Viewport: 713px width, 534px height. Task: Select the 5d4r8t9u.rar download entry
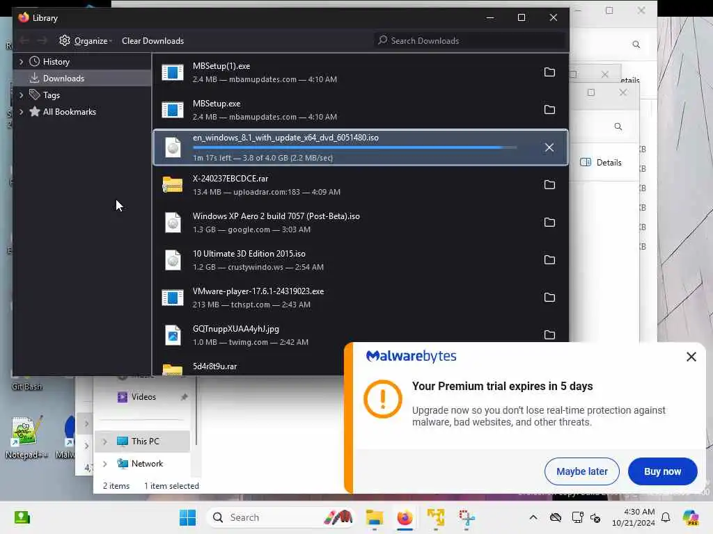pyautogui.click(x=214, y=366)
